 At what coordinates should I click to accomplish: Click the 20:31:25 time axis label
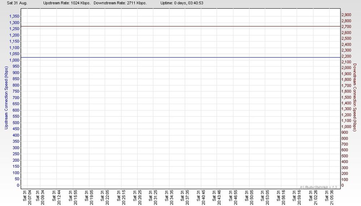[155, 197]
